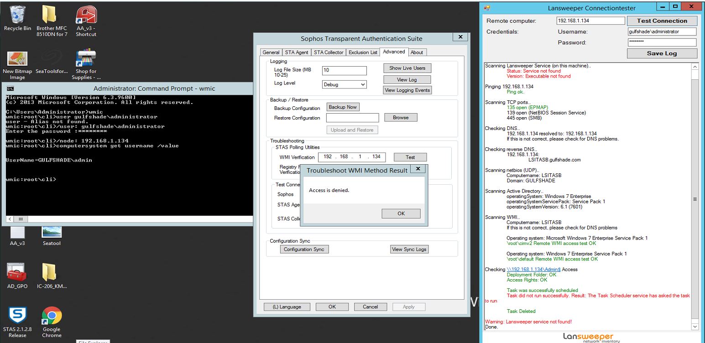This screenshot has height=343, width=705.
Task: Click the (L) Language button
Action: [287, 307]
